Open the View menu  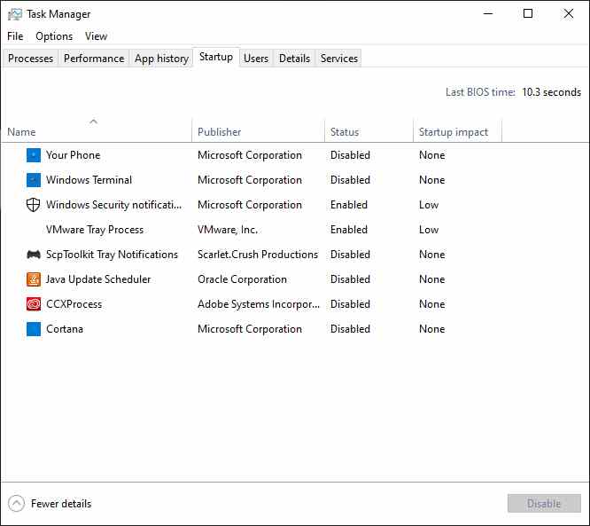(x=96, y=36)
